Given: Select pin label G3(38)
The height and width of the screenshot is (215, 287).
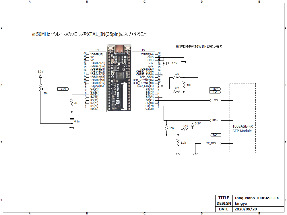Looking at the screenshot, I should pos(150,109).
